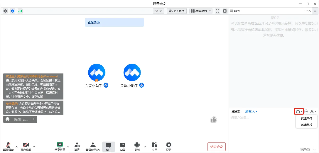Close the 聊天 chat panel
319x153 pixels.
pyautogui.click(x=310, y=11)
